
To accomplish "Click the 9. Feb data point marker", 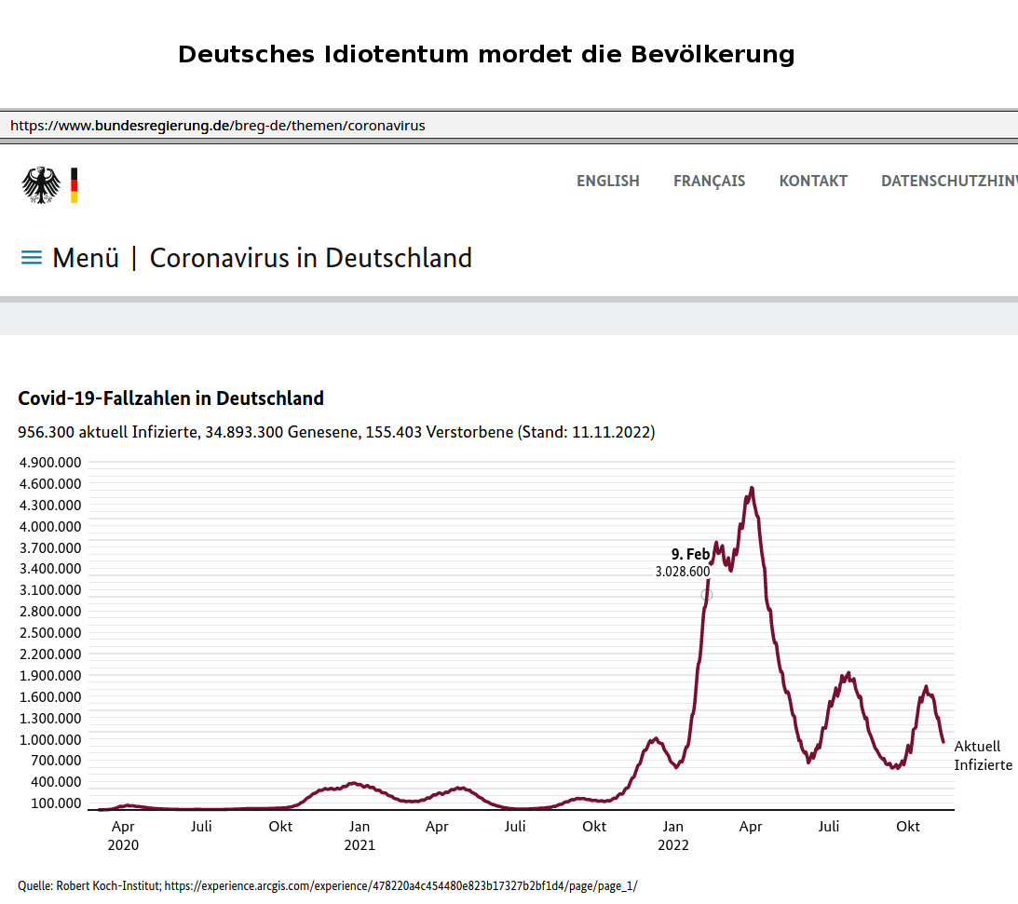I will tap(707, 595).
